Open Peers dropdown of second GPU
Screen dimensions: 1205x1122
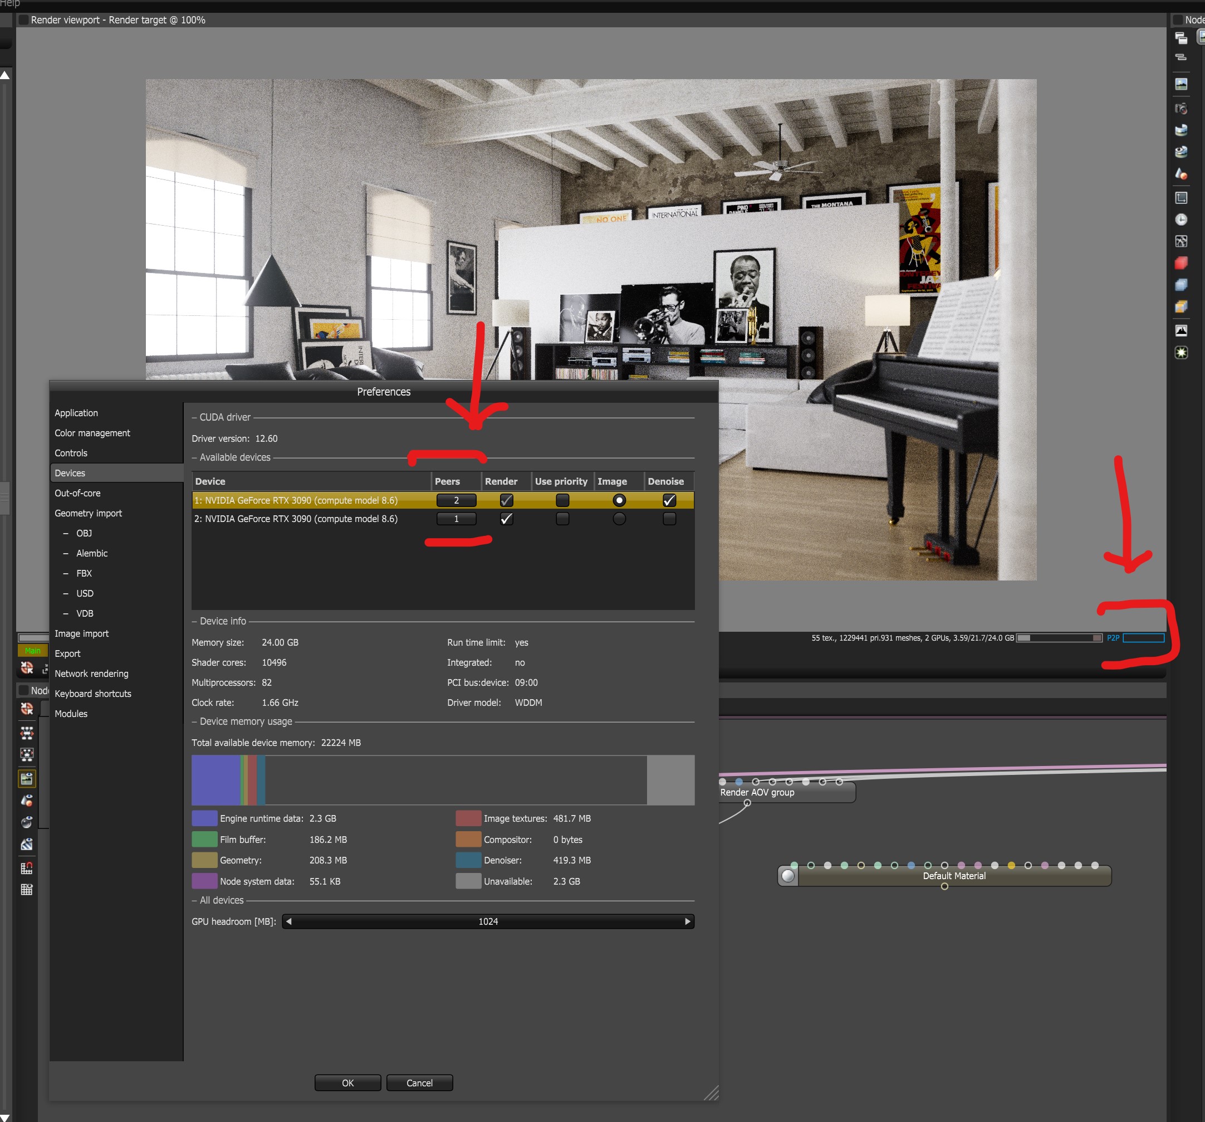point(456,519)
